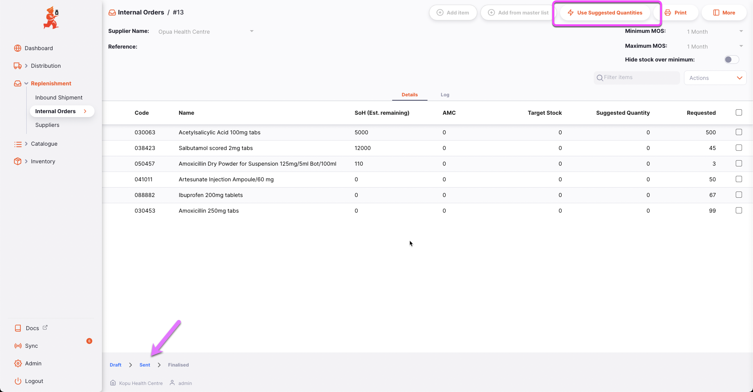Click the Sync notification badge showing 6
The image size is (753, 392).
(x=89, y=341)
